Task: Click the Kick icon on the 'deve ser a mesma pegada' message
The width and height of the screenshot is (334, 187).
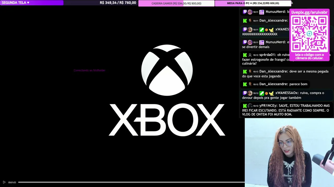Action: [x=245, y=71]
